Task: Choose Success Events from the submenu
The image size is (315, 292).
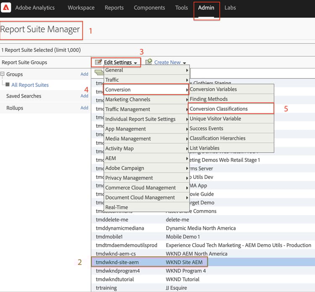Action: point(206,129)
